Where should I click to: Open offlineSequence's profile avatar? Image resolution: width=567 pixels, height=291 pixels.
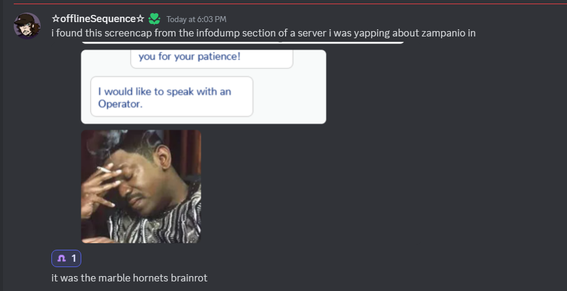click(27, 26)
